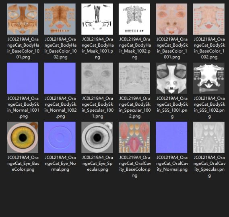Click the BodySkin_Normal_1002.png normal map file
Viewport: 229px width, 217px height.
(60, 78)
